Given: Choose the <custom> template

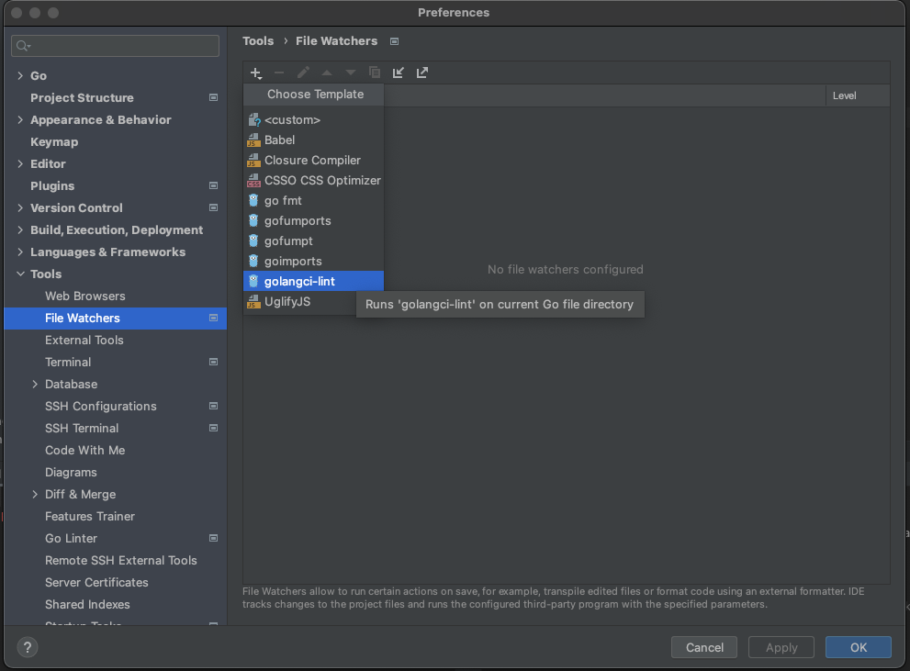Looking at the screenshot, I should [x=313, y=120].
